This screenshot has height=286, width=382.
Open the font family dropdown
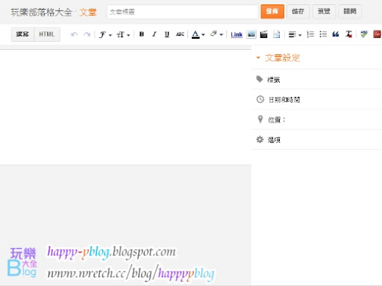pos(105,34)
